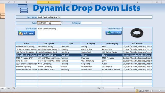
Task: Click the Add Picture button
Action: pos(114,33)
